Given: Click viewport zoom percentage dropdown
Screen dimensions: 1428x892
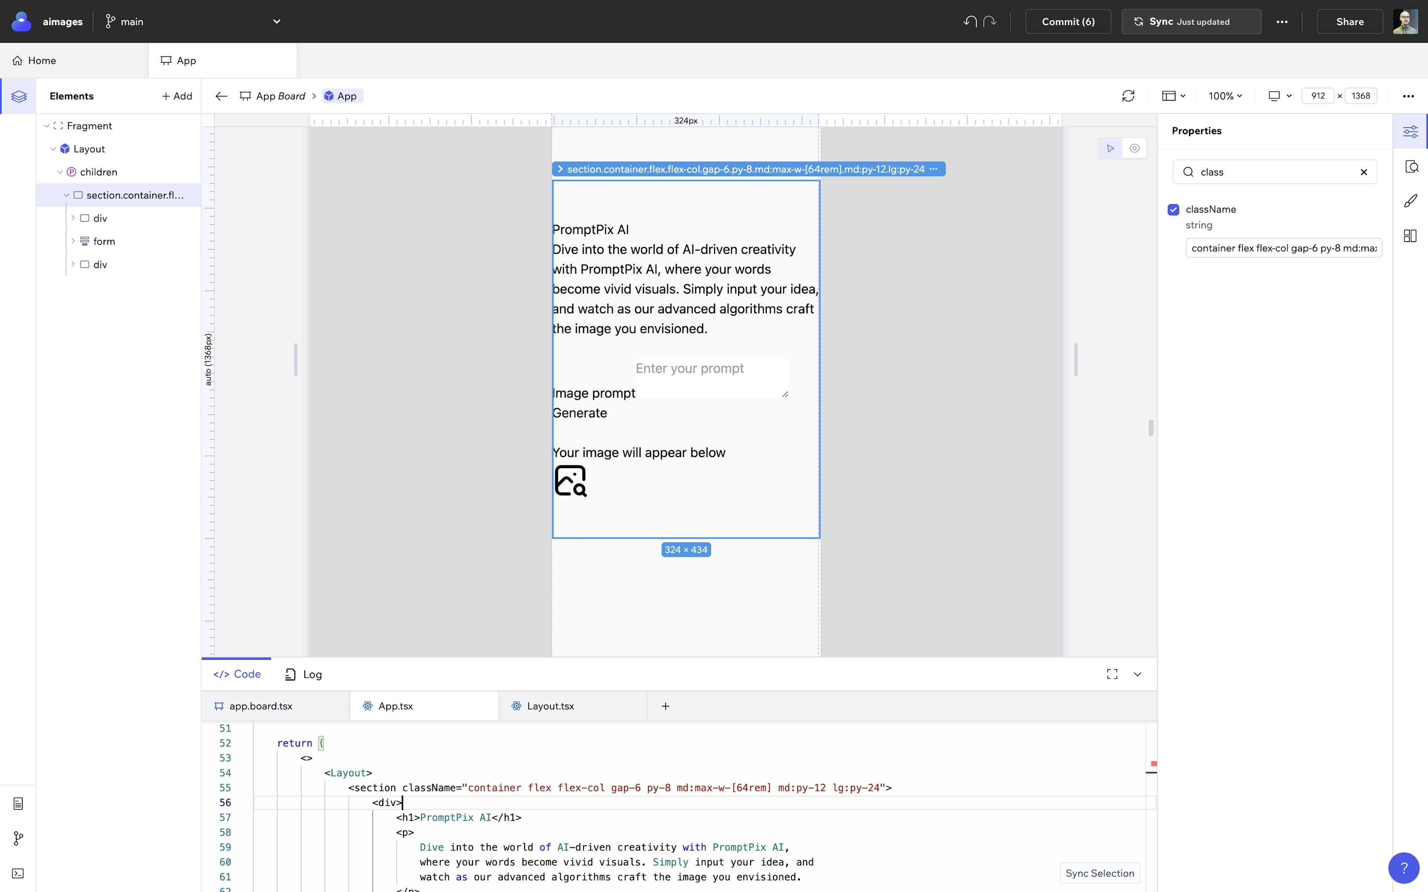Looking at the screenshot, I should [1225, 96].
